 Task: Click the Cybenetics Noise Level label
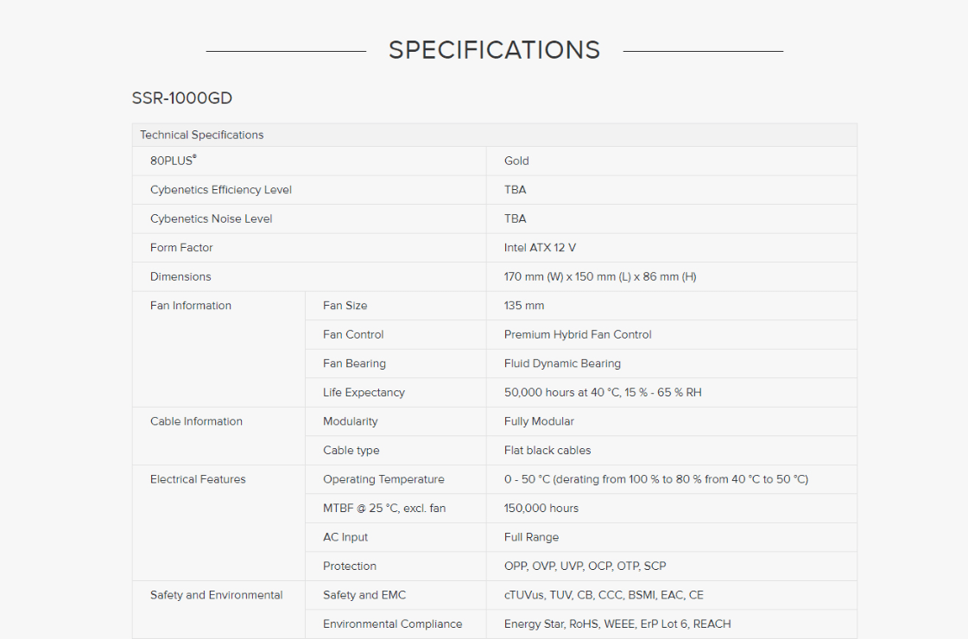click(211, 218)
